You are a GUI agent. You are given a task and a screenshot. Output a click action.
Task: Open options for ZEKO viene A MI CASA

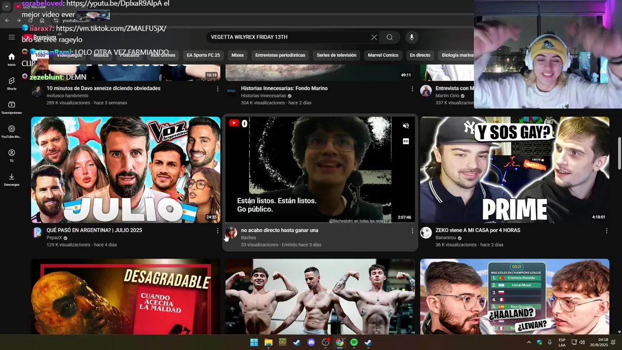tap(606, 231)
